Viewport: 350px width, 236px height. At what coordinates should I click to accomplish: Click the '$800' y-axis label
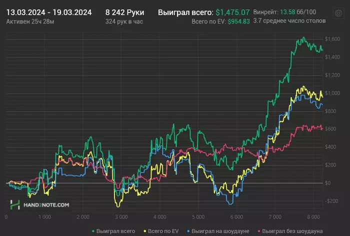coord(330,111)
